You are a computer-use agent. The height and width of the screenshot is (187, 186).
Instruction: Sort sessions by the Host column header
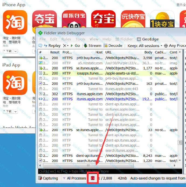pos(88,52)
